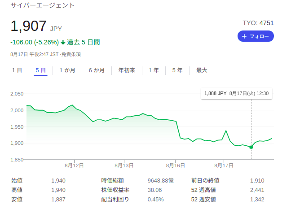Viewport: 291px width, 209px height.
Task: Click the 配当利回り label
Action: click(x=115, y=200)
